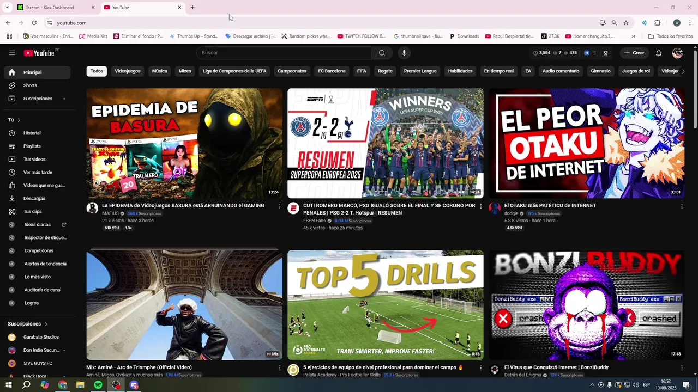698x392 pixels.
Task: Open the MAFIUS channel avatar
Action: 92,208
